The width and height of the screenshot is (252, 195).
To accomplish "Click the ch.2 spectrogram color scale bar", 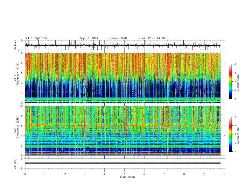I will [x=230, y=134].
